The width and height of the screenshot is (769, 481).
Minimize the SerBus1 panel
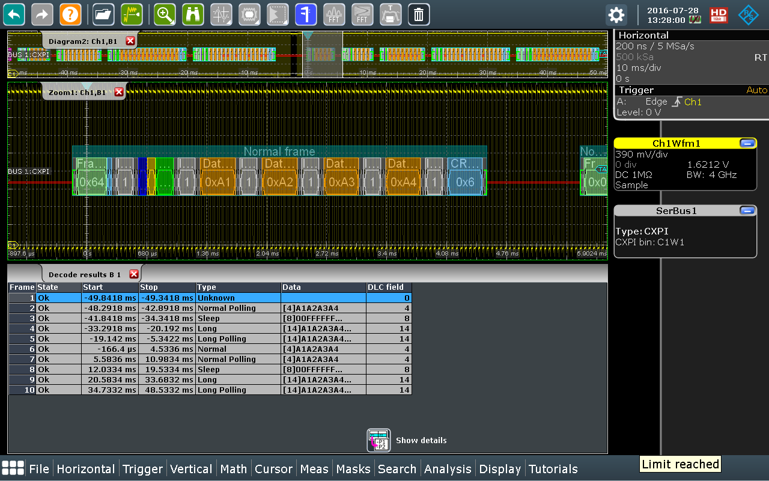point(747,210)
